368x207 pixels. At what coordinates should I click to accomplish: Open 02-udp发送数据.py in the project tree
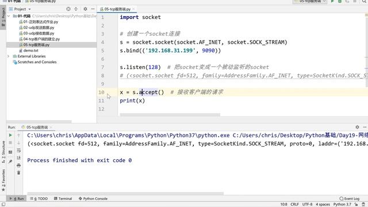(x=39, y=28)
